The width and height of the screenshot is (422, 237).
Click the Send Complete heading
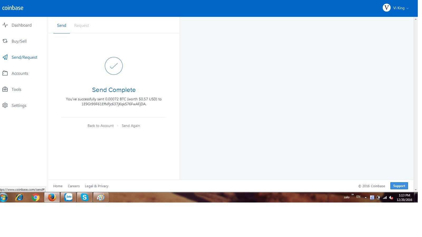pos(114,90)
